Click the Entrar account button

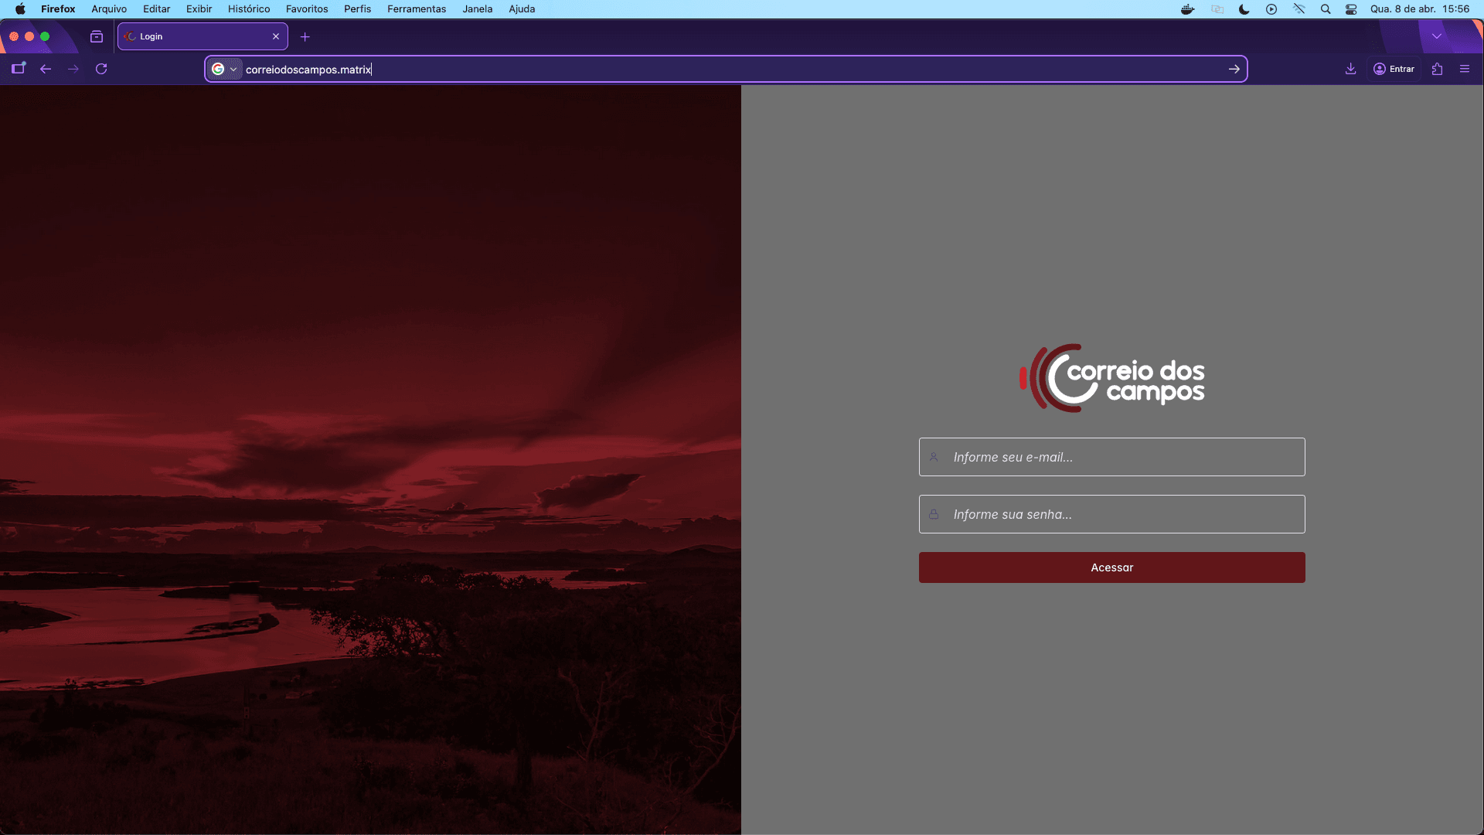point(1394,69)
